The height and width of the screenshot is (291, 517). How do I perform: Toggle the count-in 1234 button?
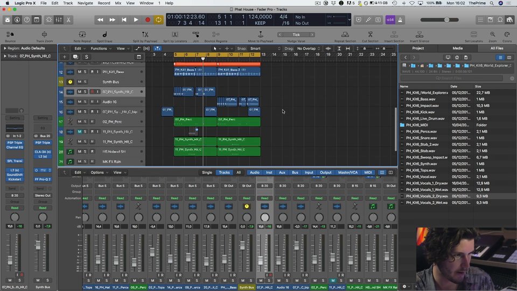tap(390, 20)
